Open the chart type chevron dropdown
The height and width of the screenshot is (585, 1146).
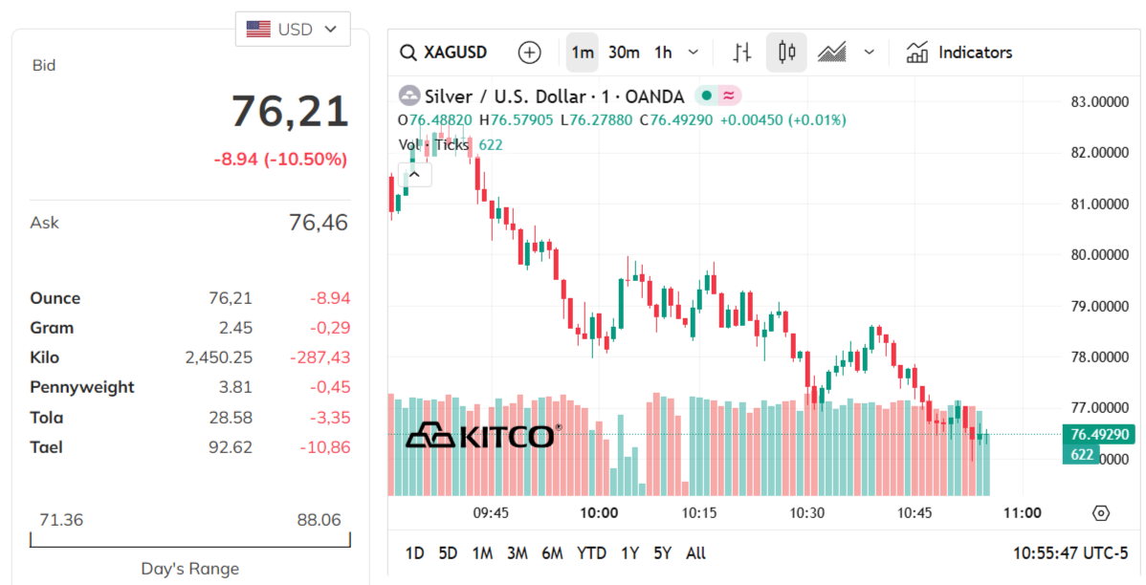[x=869, y=52]
